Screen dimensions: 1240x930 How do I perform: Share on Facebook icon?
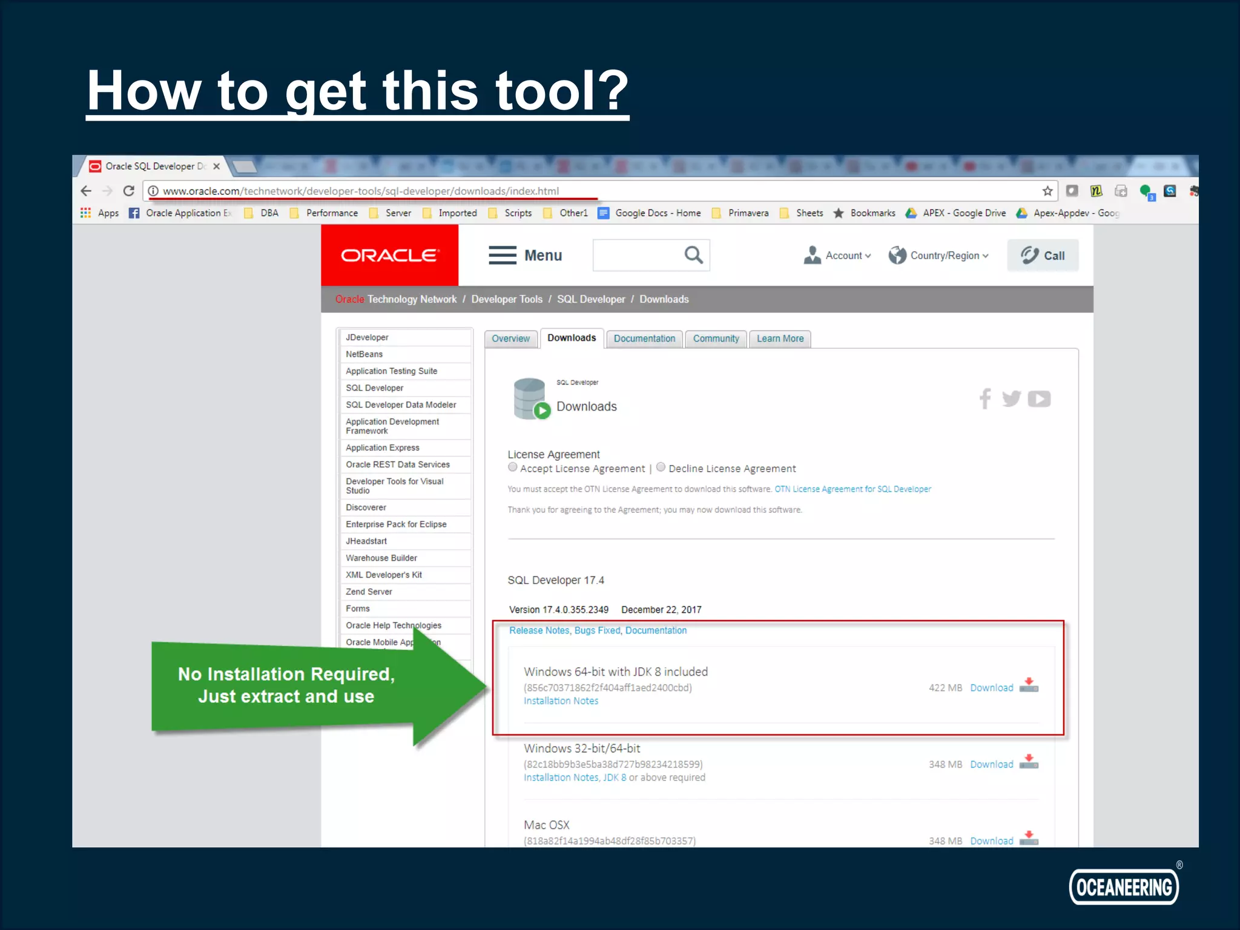pyautogui.click(x=985, y=398)
